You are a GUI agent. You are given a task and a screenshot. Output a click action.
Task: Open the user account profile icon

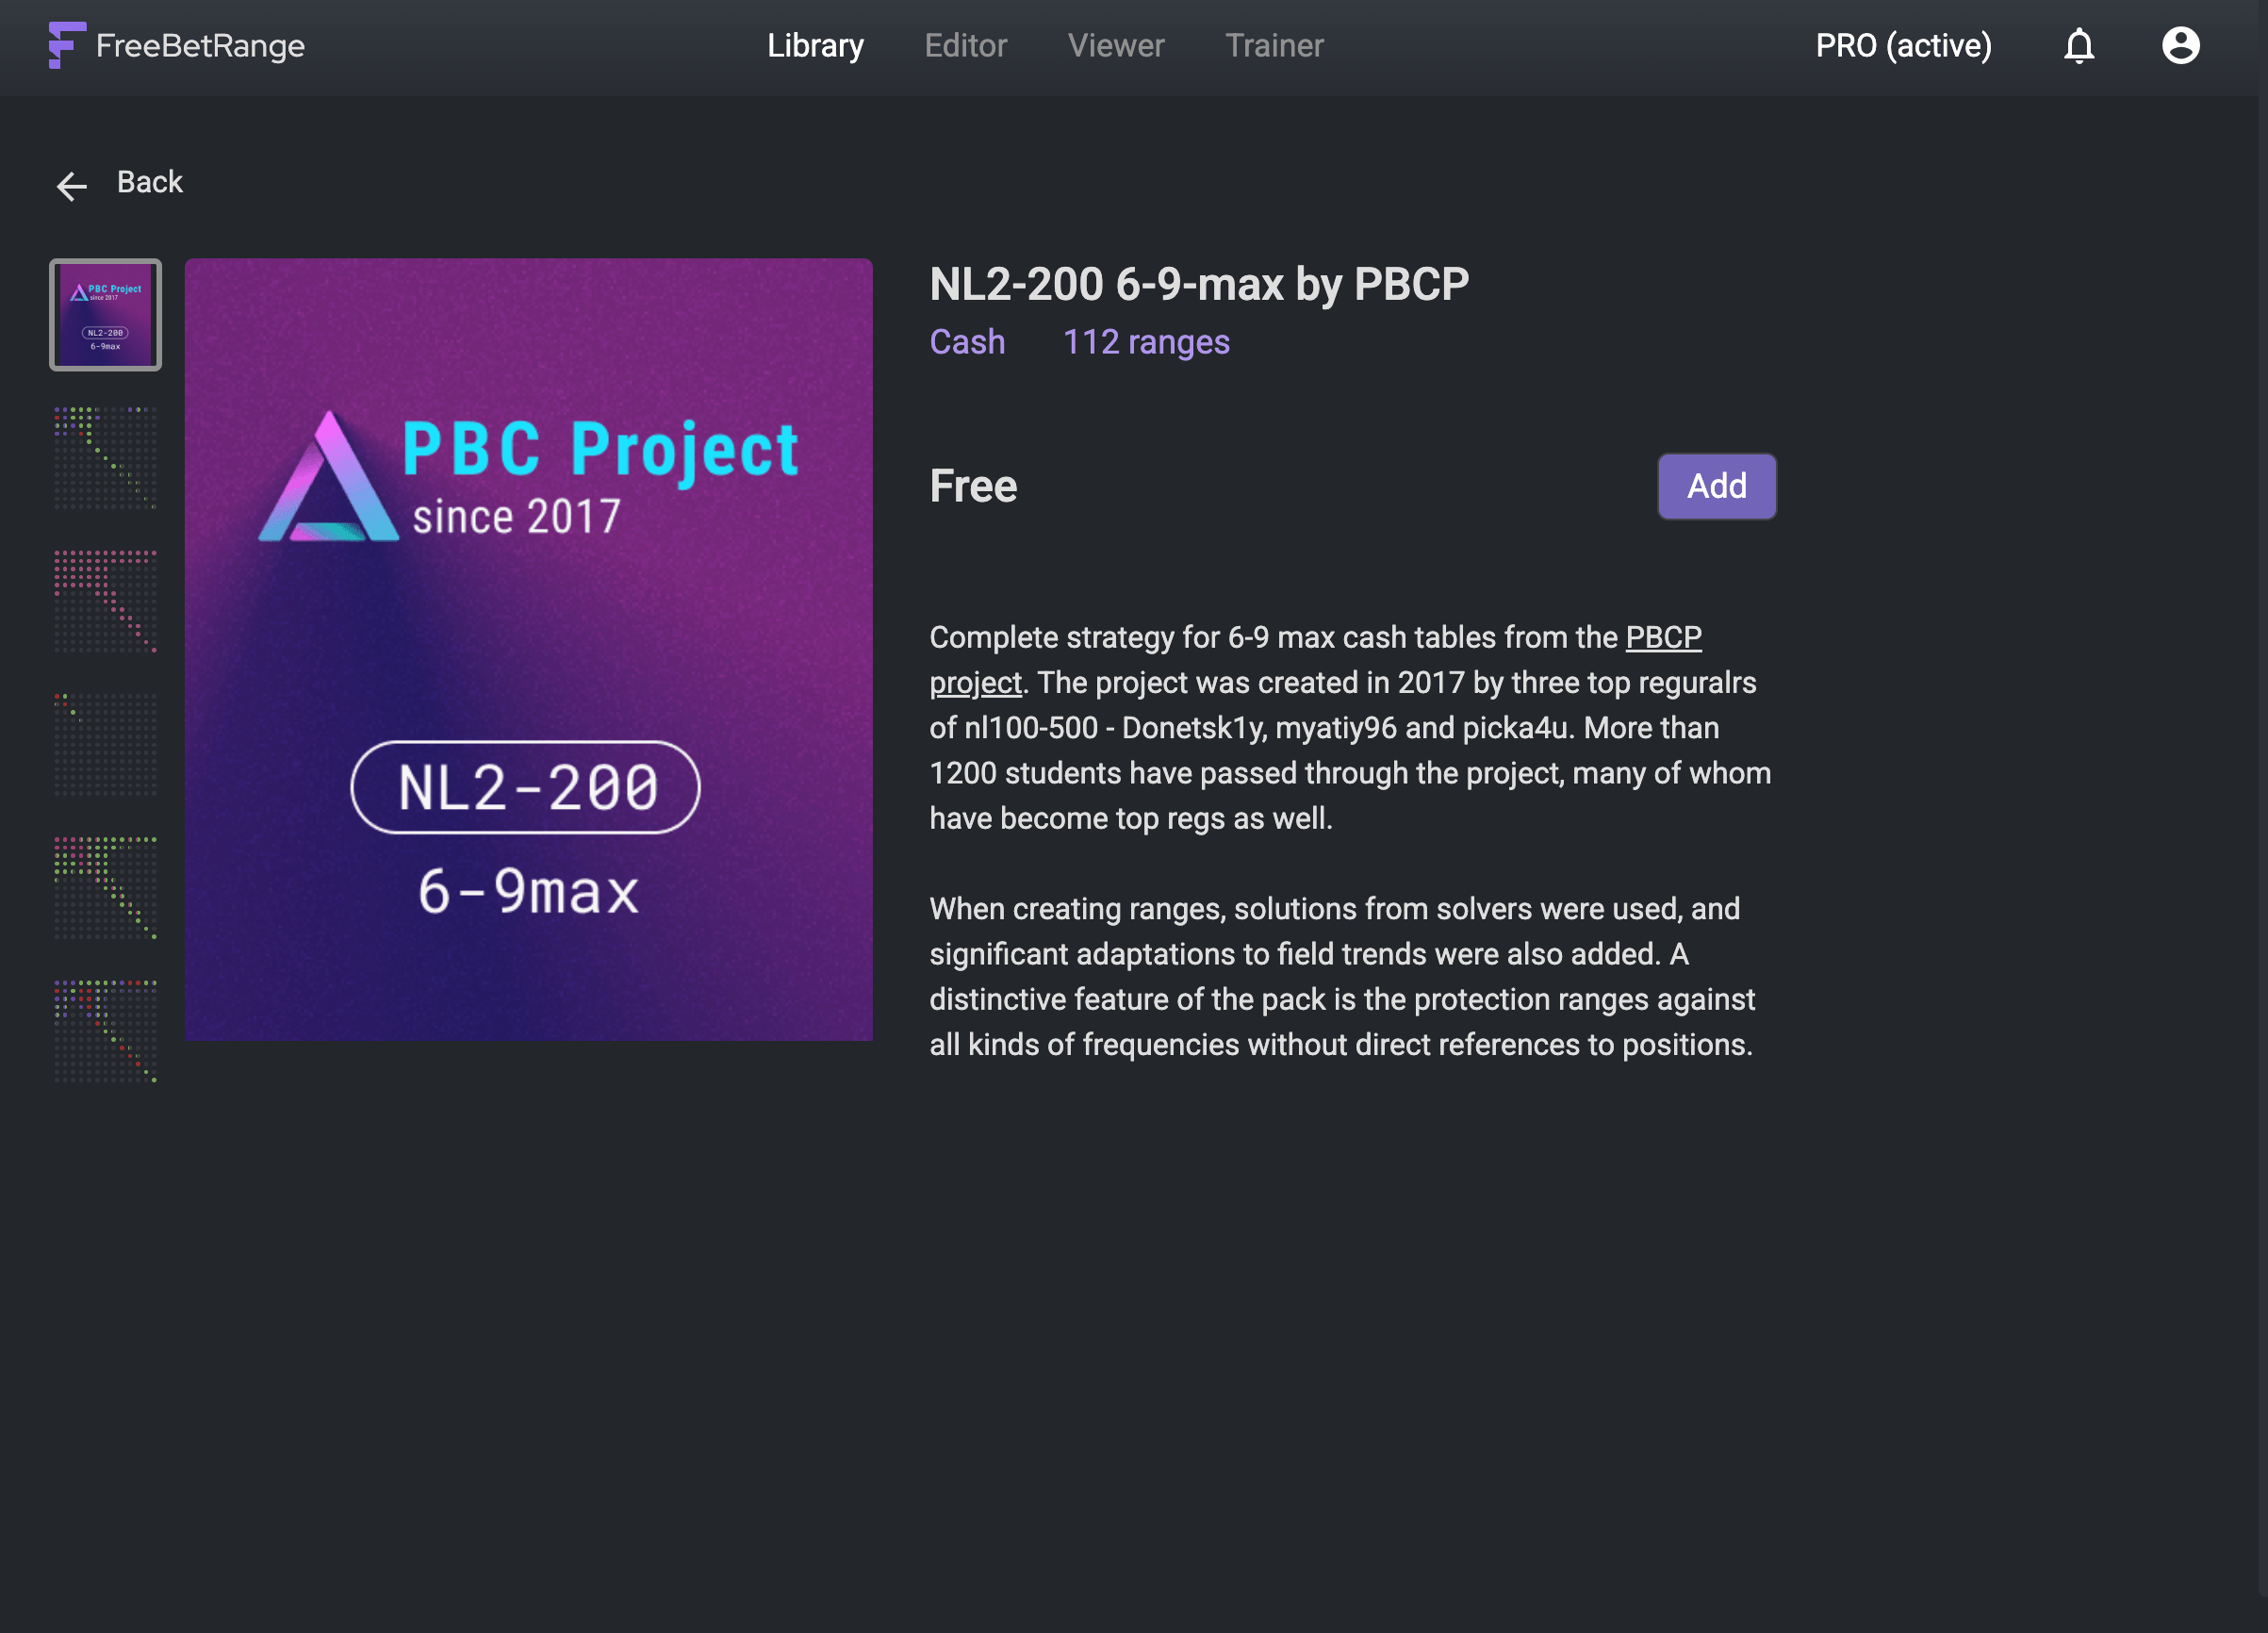pyautogui.click(x=2180, y=46)
